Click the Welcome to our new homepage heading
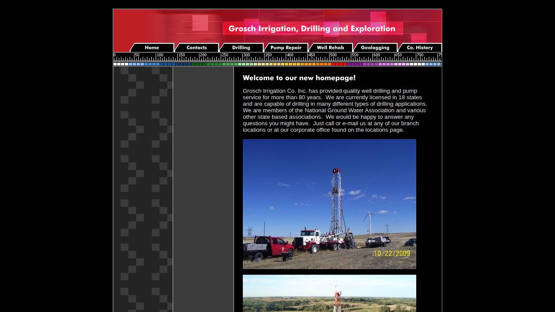This screenshot has height=312, width=555. pyautogui.click(x=299, y=78)
